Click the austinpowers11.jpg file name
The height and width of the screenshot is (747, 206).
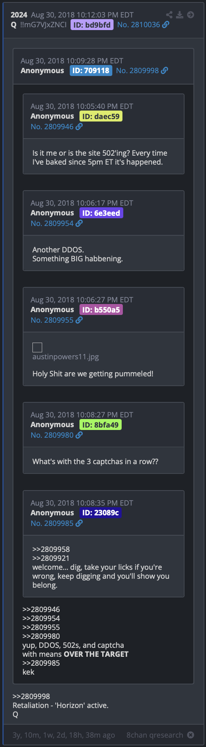66,357
